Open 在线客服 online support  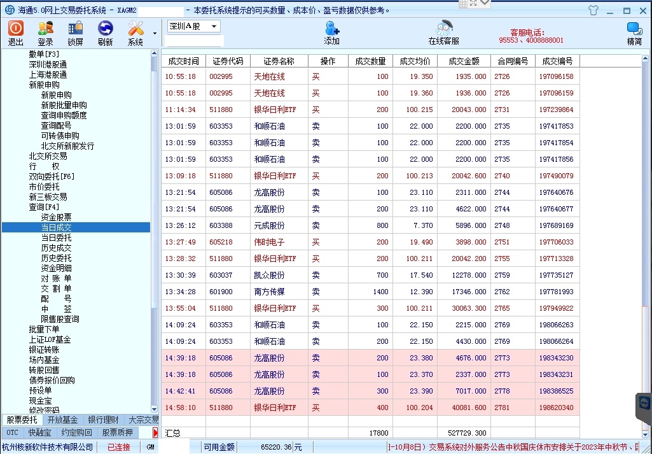(x=443, y=32)
